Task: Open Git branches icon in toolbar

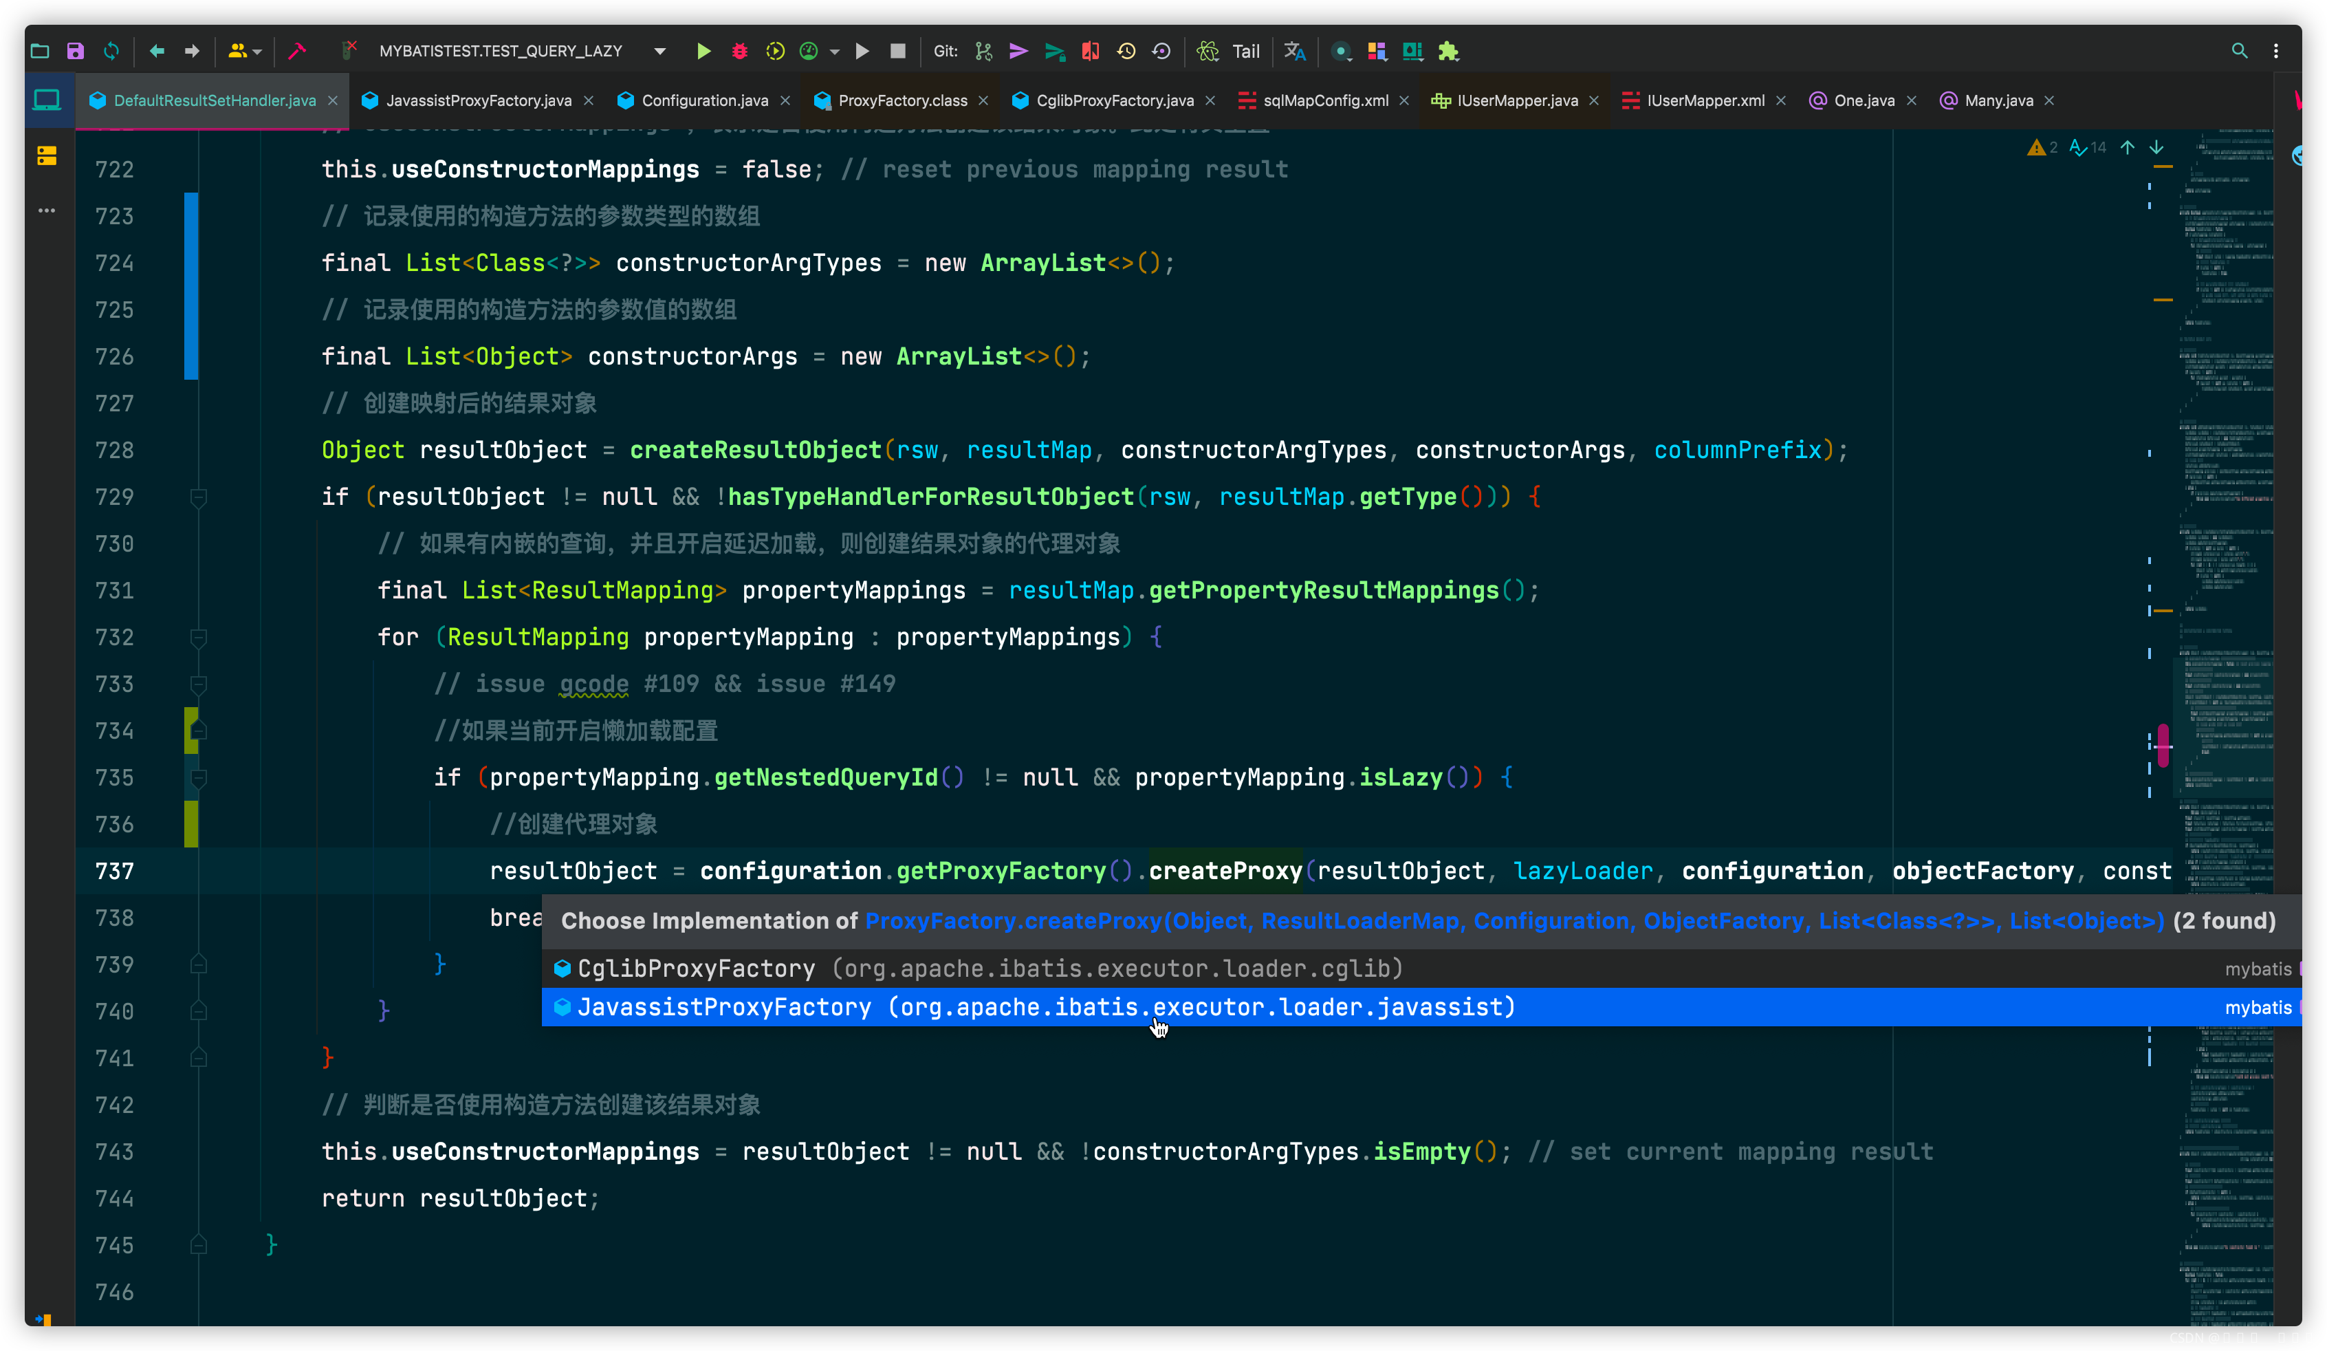Action: click(983, 51)
